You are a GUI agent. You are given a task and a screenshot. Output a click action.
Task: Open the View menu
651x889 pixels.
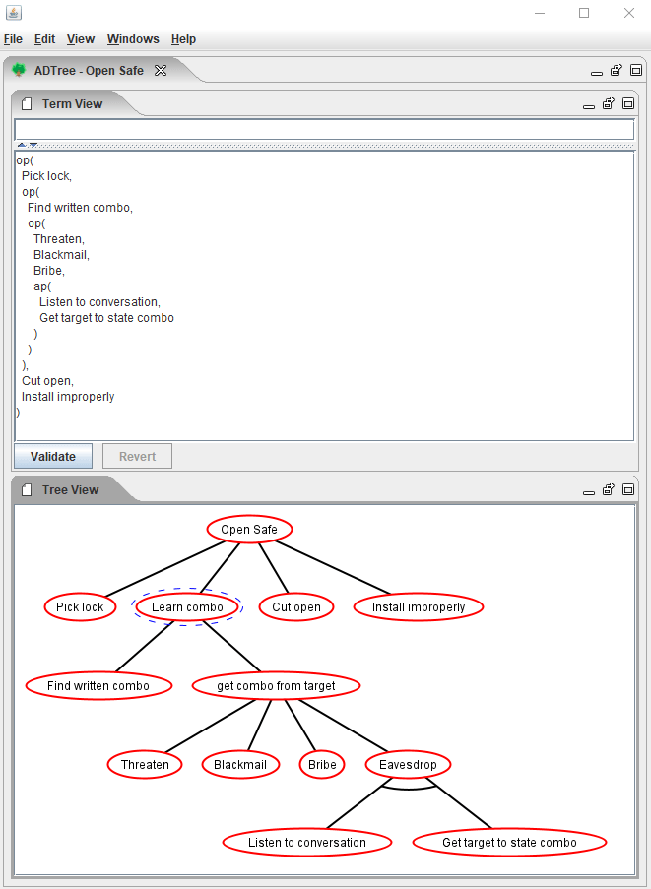pyautogui.click(x=81, y=39)
